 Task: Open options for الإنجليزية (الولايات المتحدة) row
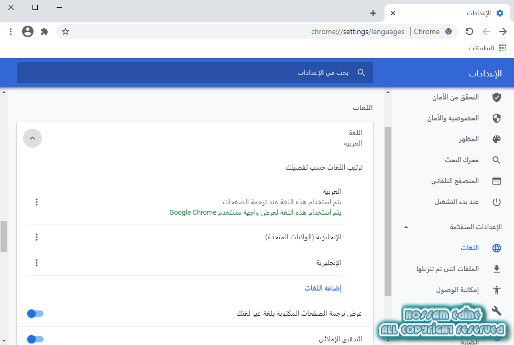tap(37, 237)
